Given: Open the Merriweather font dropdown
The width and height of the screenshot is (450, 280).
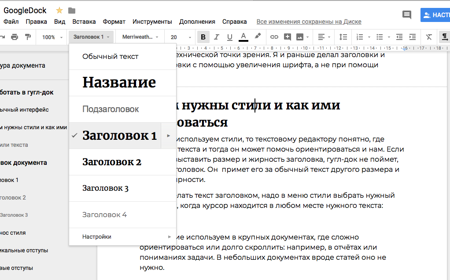Looking at the screenshot, I should (x=140, y=37).
